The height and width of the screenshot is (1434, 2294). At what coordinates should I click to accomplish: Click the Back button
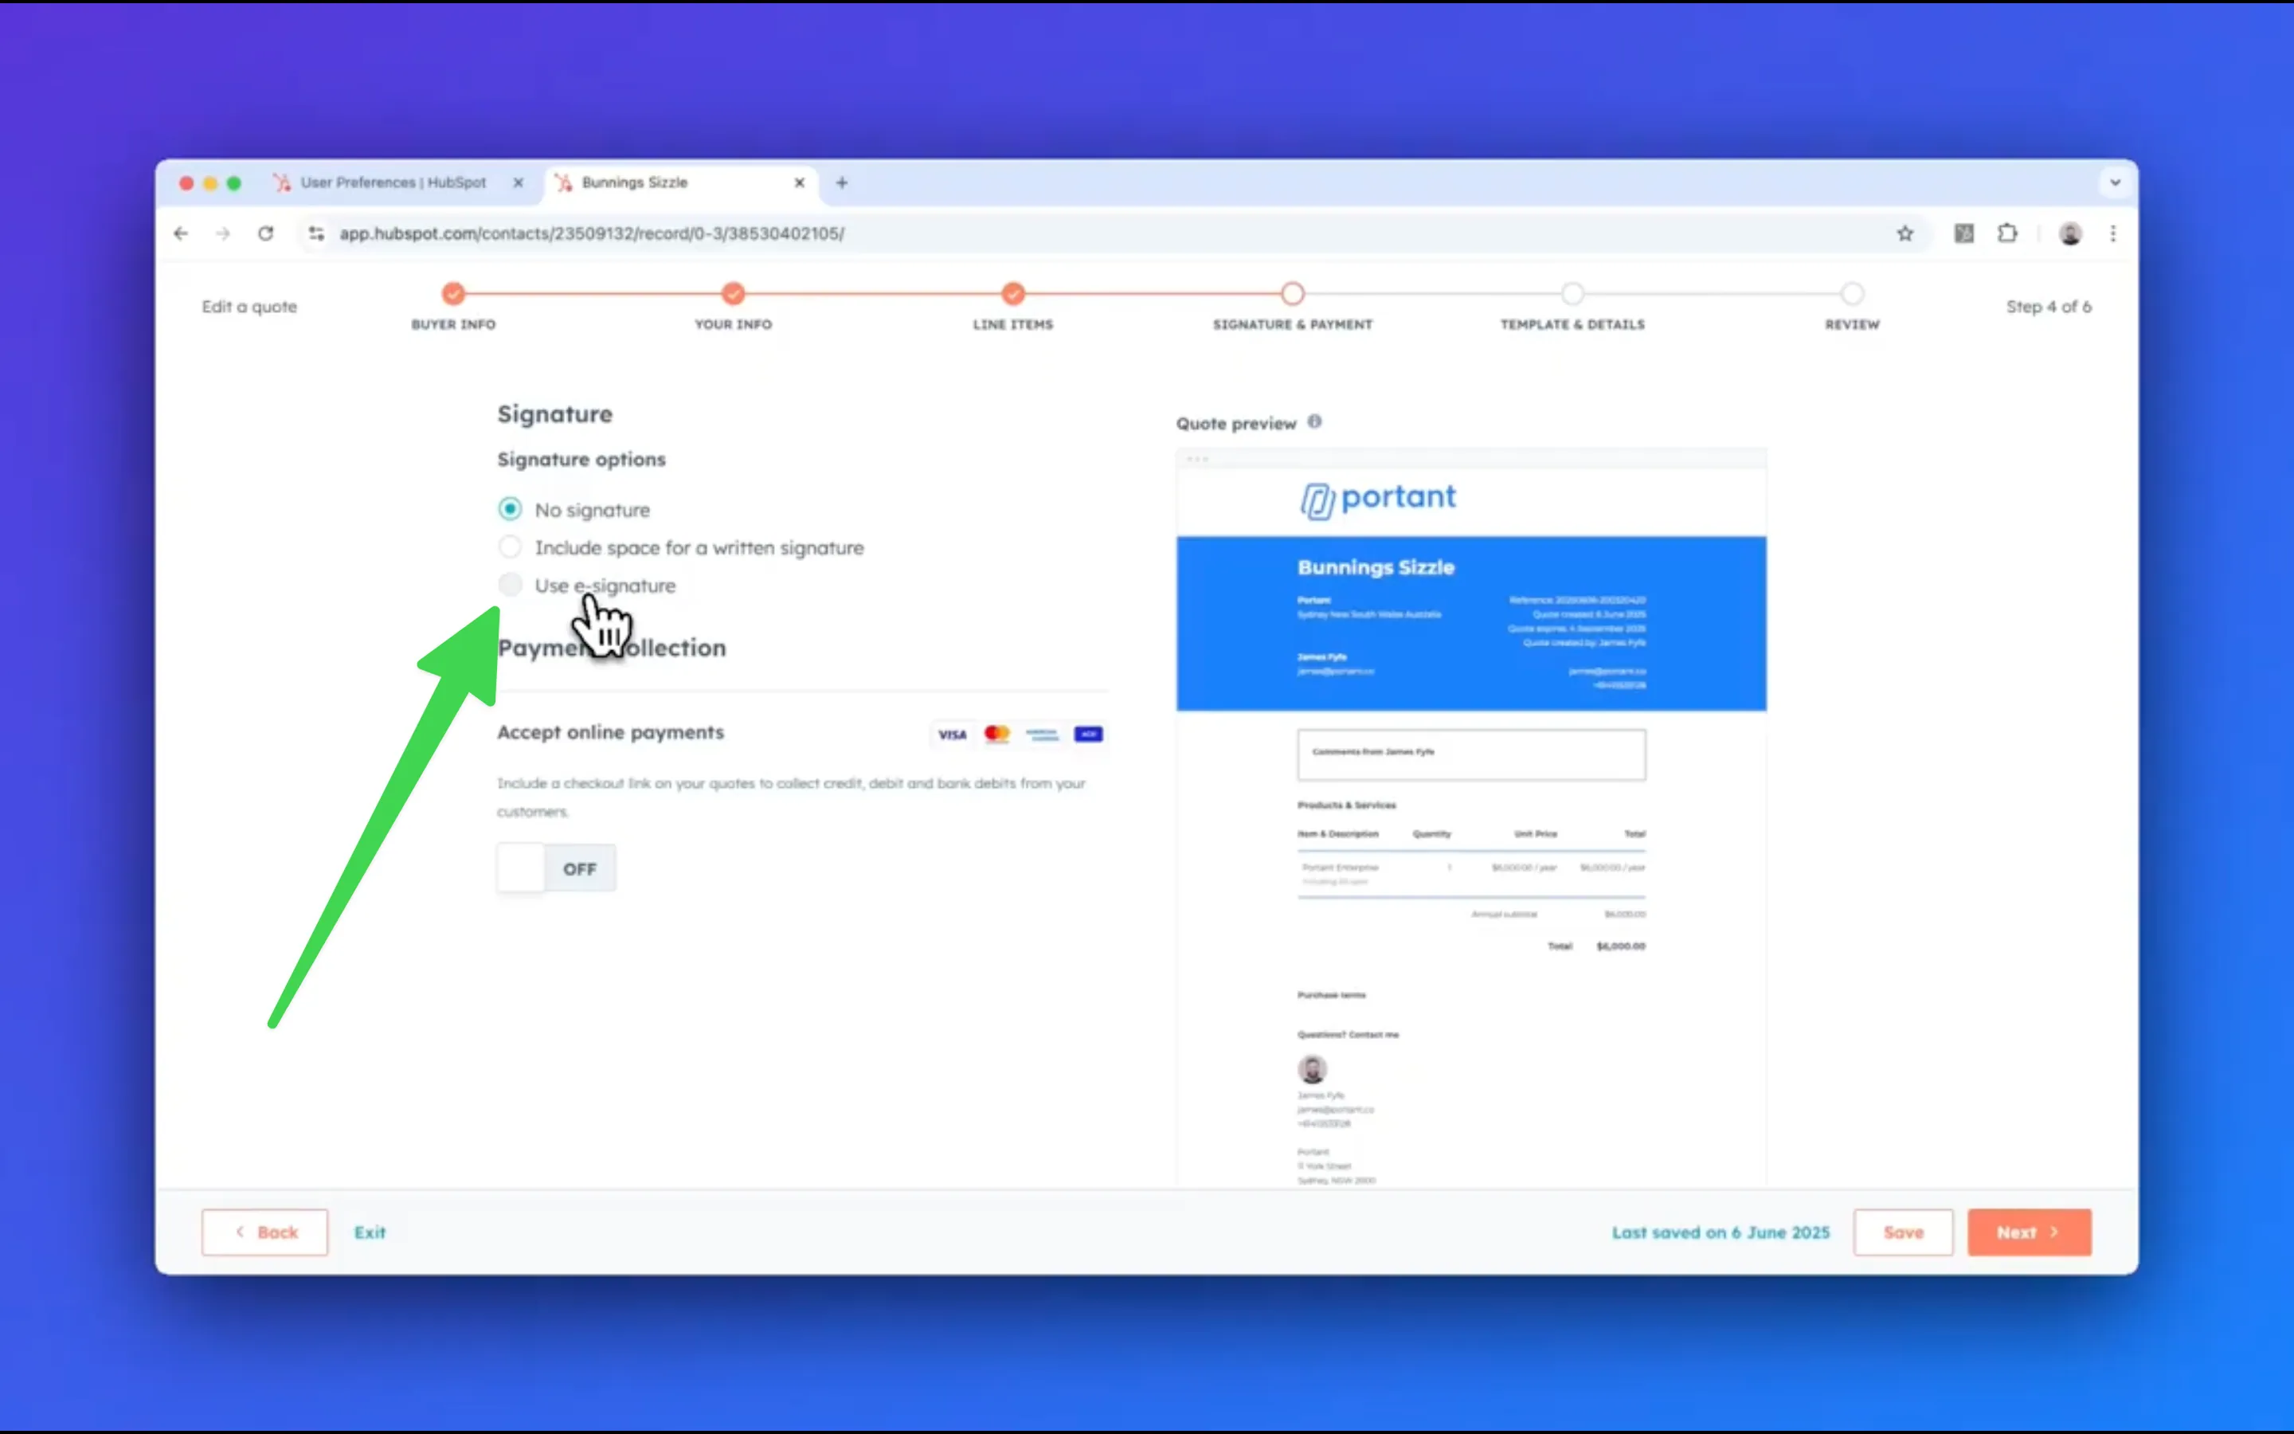[x=264, y=1232]
